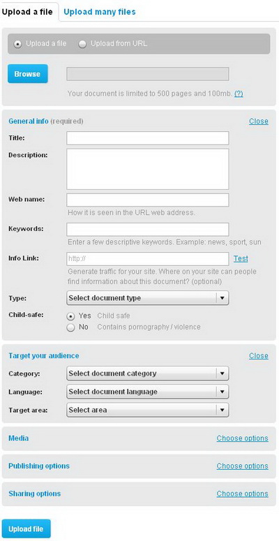Switch to the 'Upload many files' tab

(100, 12)
